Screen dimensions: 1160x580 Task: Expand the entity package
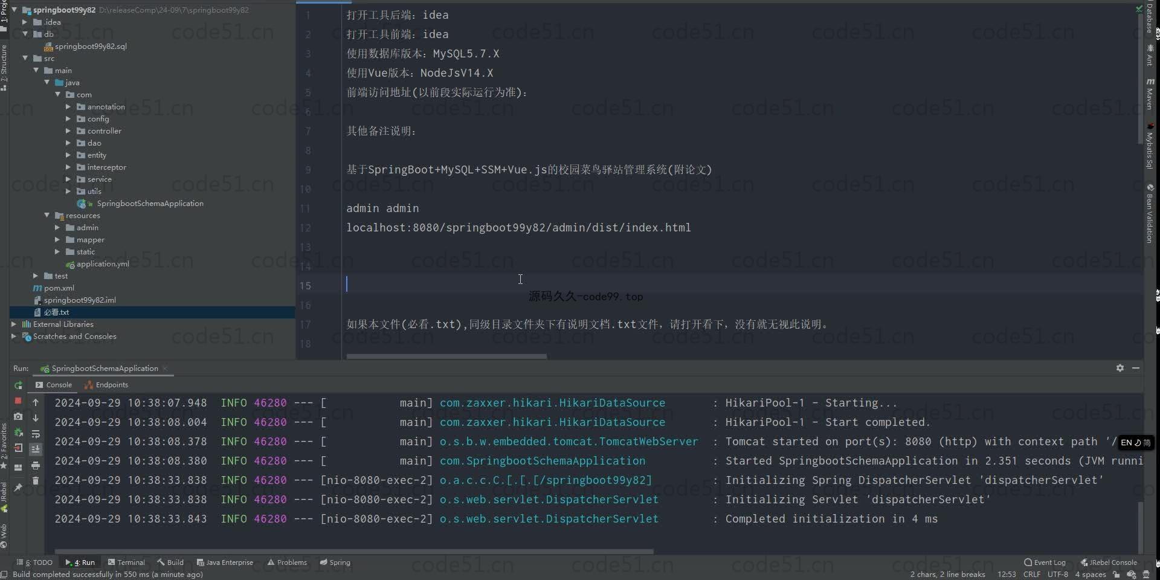click(68, 155)
